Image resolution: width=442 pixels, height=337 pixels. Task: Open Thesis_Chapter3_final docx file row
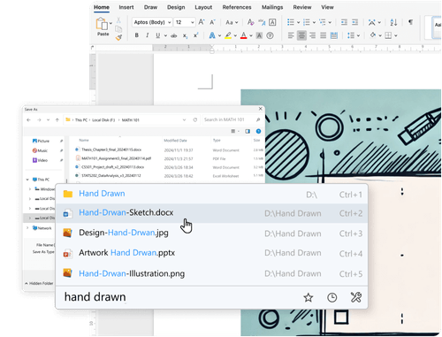pos(169,149)
